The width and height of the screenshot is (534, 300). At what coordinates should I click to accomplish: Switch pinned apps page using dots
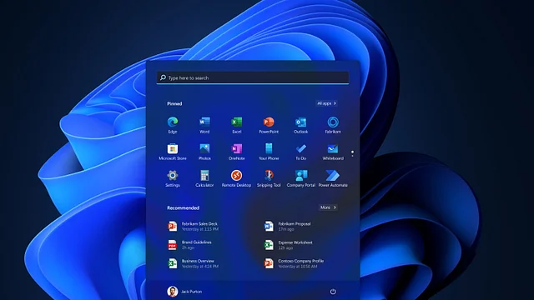pyautogui.click(x=352, y=153)
